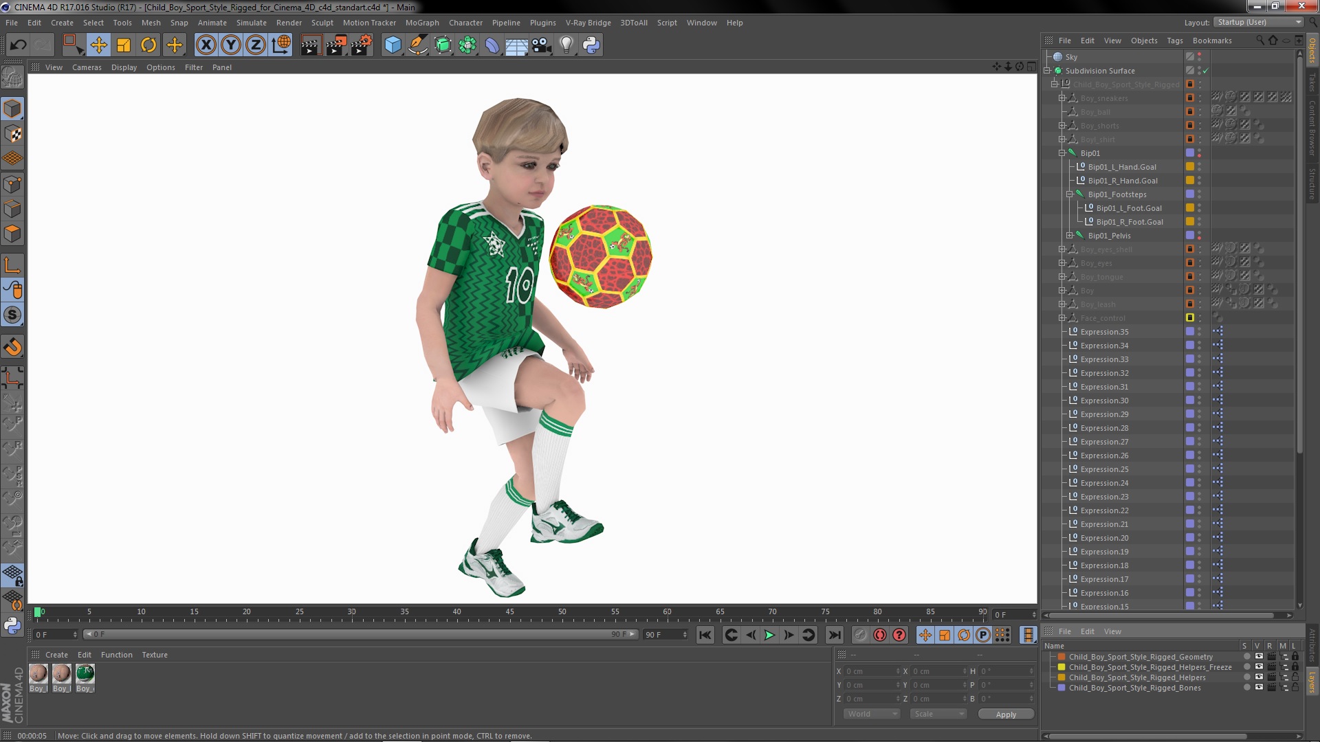The height and width of the screenshot is (742, 1320).
Task: Open the MoGraph menu
Action: [422, 23]
